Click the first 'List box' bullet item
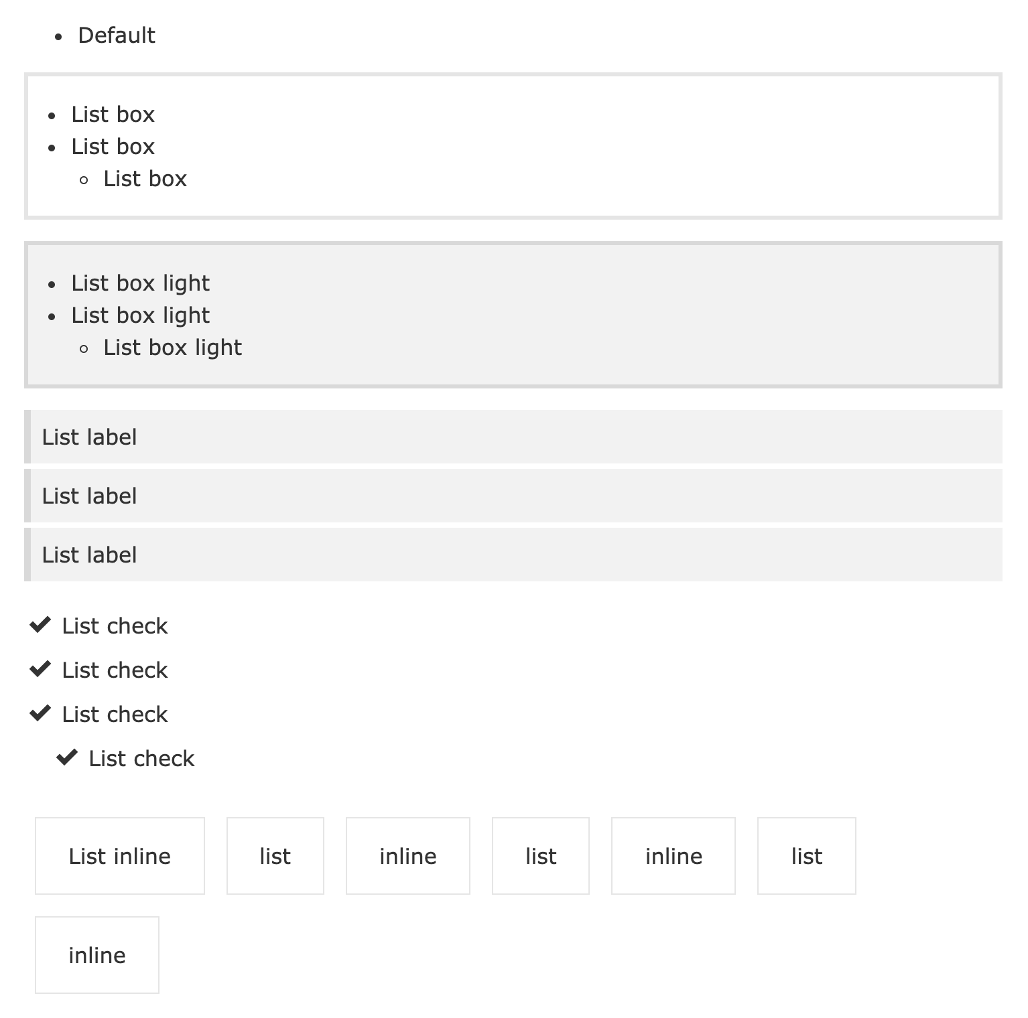The width and height of the screenshot is (1028, 1018). click(x=113, y=115)
